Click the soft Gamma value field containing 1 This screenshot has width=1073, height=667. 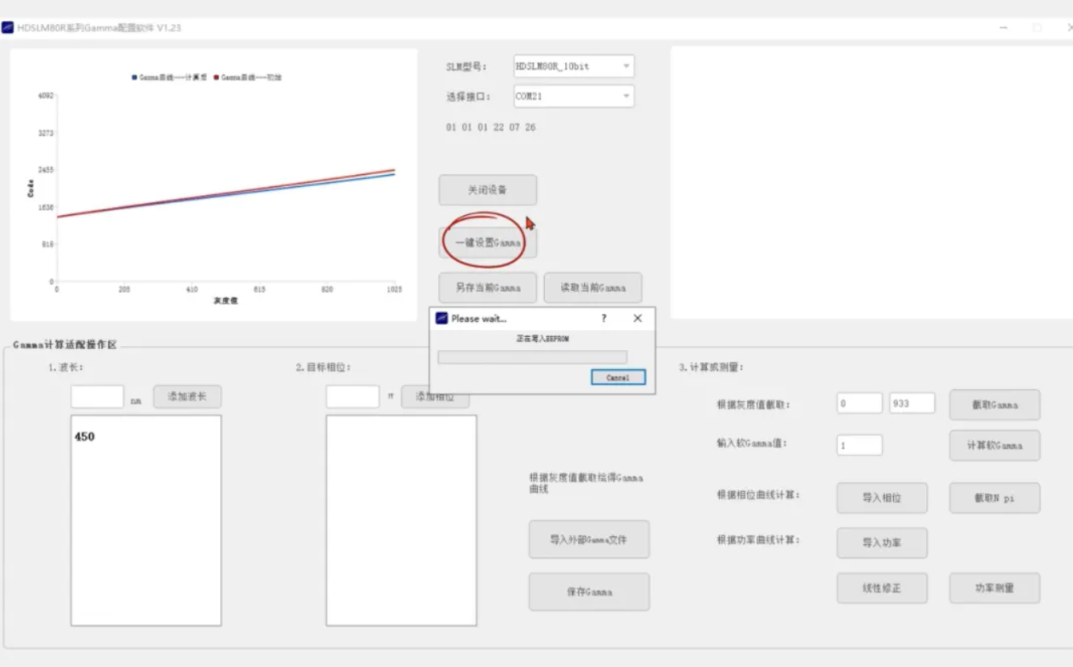(x=859, y=445)
